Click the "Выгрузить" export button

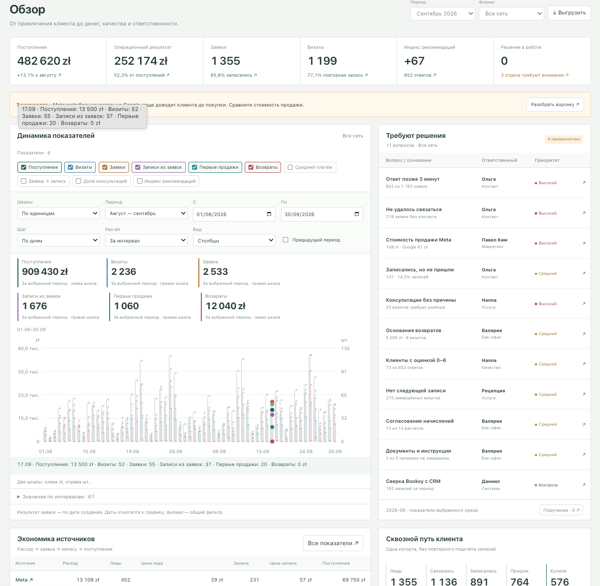[569, 13]
